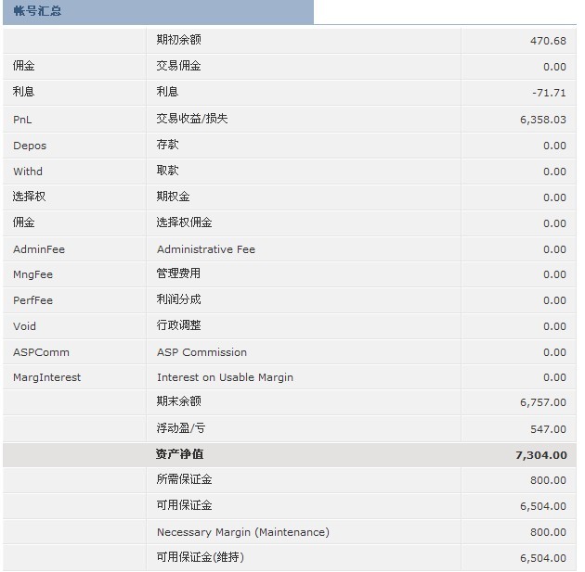Select the 可用保证金 label without 維持
Image resolution: width=585 pixels, height=572 pixels.
click(x=184, y=505)
